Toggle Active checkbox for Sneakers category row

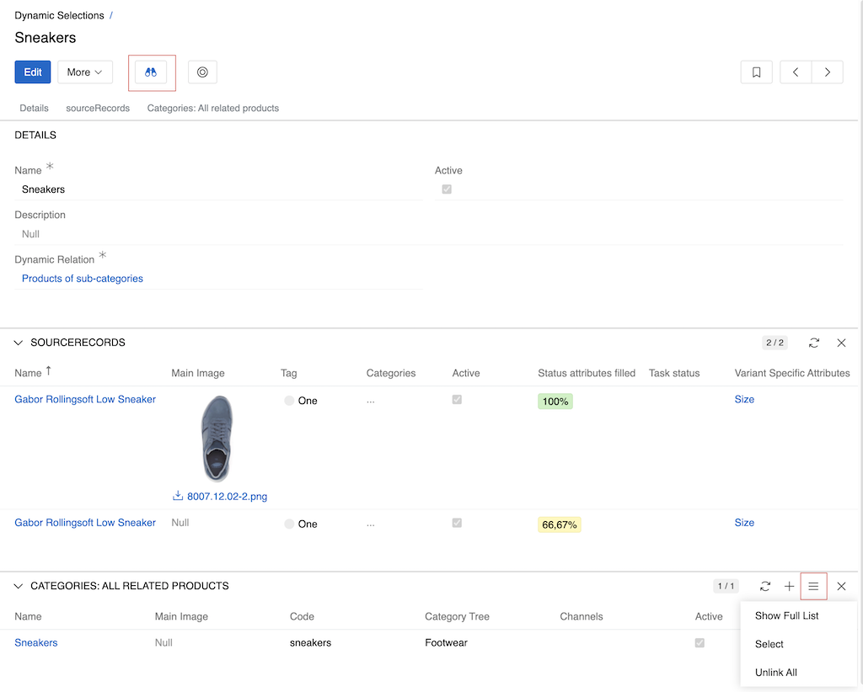click(700, 642)
